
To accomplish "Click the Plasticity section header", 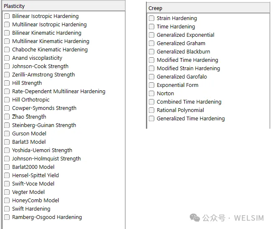I will 64,6.
